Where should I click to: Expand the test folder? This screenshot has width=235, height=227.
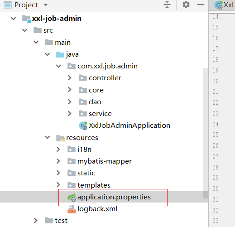tap(35, 221)
